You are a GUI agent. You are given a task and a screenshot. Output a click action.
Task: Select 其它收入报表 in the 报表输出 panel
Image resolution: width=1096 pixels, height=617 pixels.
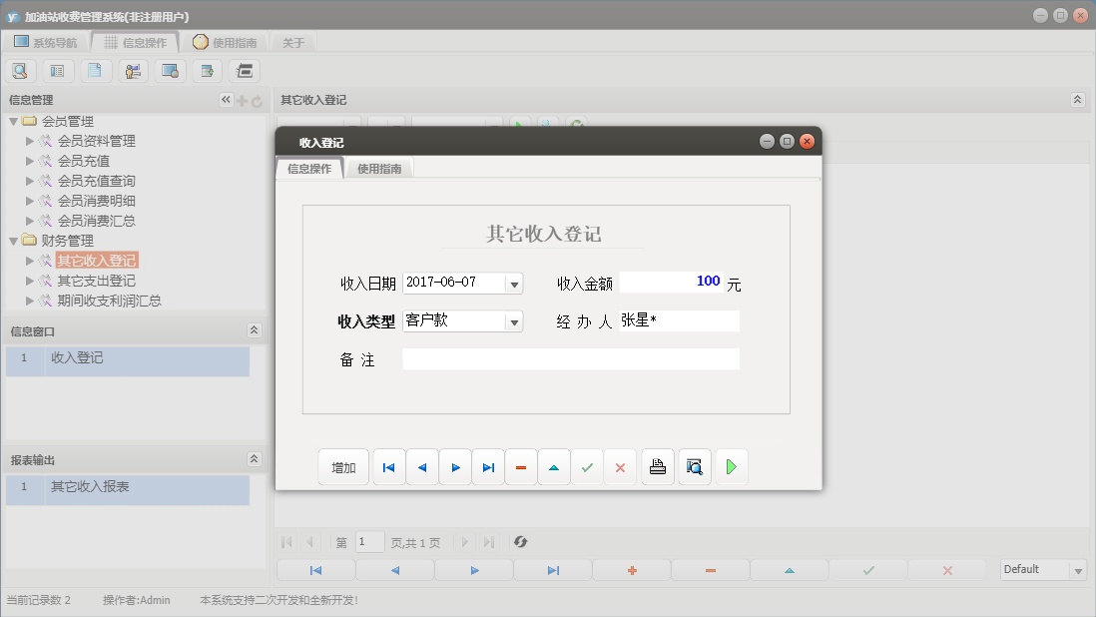point(90,490)
